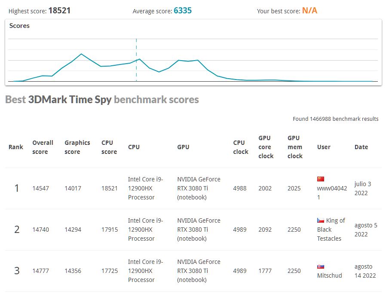Click GPU core clock value 2002
Viewport: 386px width, 294px height.
pos(265,188)
